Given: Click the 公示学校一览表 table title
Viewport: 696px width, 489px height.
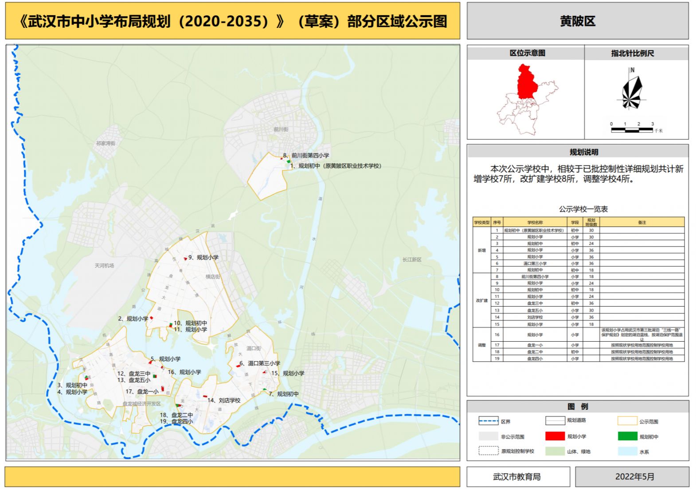Looking at the screenshot, I should pyautogui.click(x=583, y=209).
